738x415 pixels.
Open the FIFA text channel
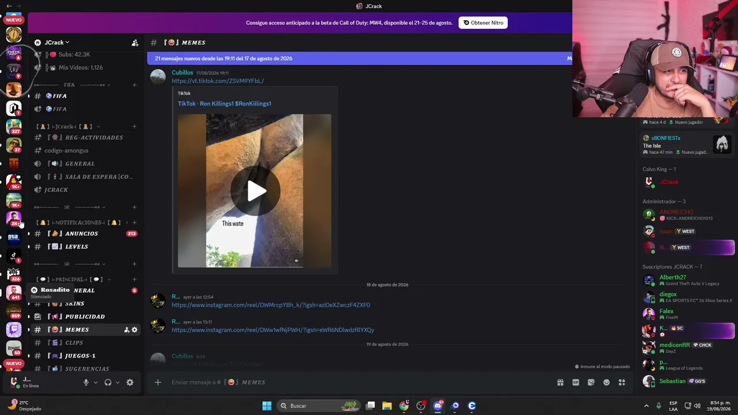(x=84, y=96)
